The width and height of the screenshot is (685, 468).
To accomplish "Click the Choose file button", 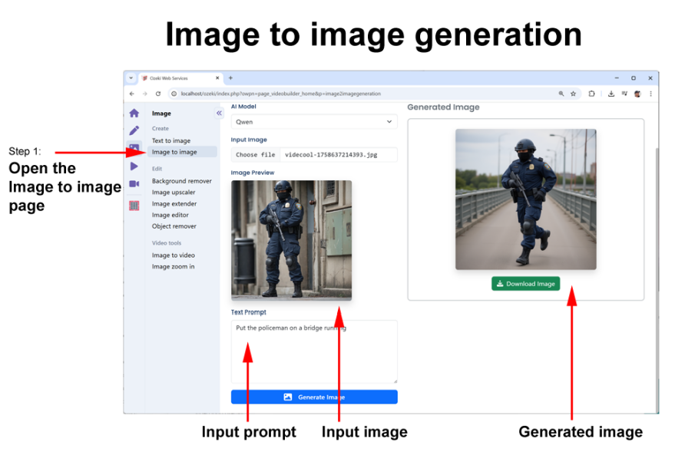I will 255,154.
